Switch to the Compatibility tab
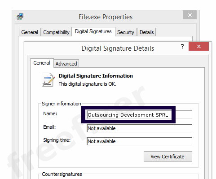This screenshot has height=179, width=216. (x=56, y=32)
